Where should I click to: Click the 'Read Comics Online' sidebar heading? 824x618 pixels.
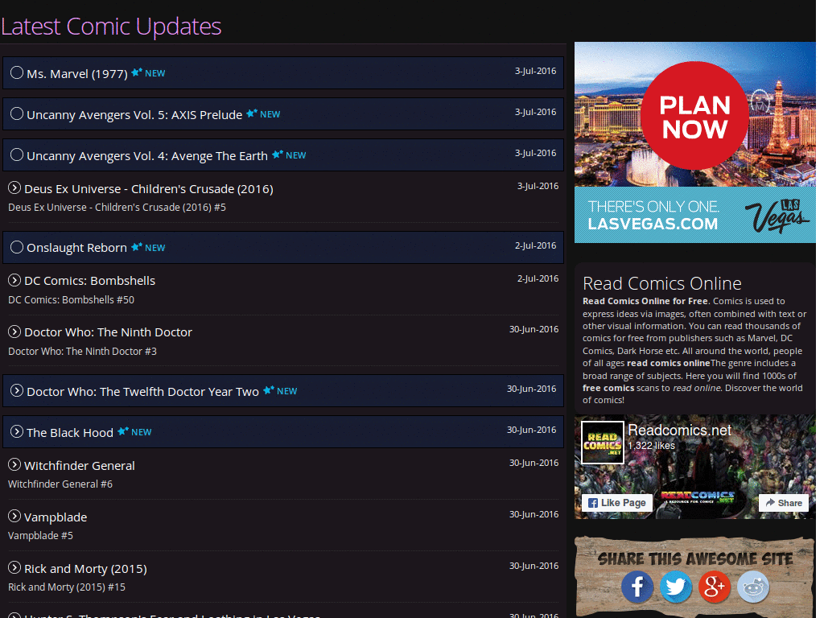point(662,284)
